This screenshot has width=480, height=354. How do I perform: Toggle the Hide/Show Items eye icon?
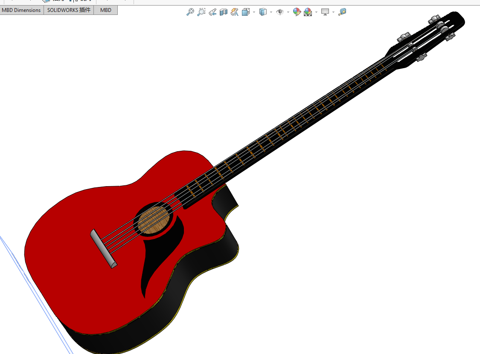click(280, 12)
